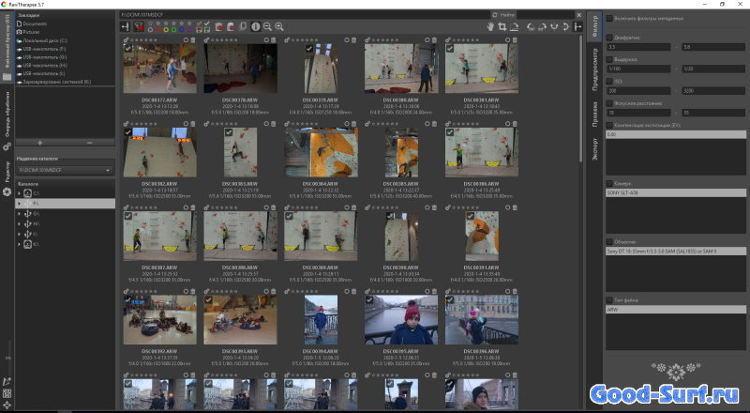Open Processing Queue gears icon tab
Viewport: 750px width, 413px height.
coord(7,147)
